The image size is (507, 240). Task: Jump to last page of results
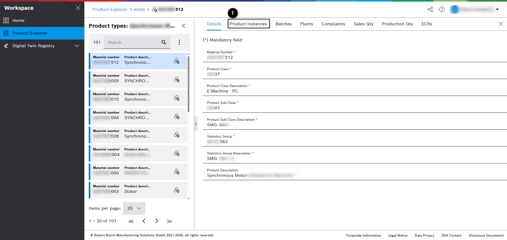(x=169, y=221)
